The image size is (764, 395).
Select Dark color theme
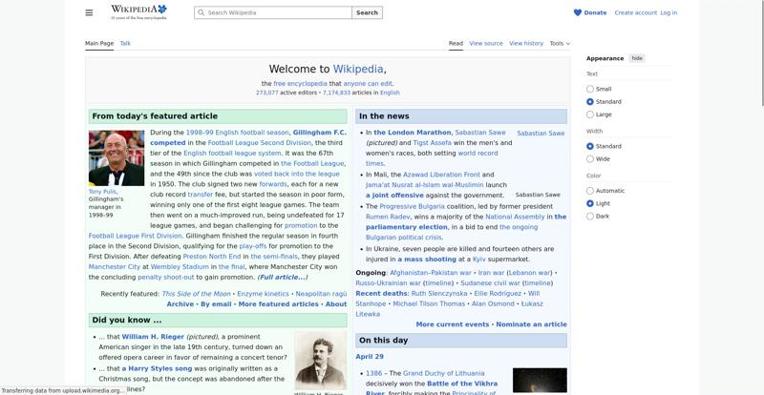[x=590, y=217]
